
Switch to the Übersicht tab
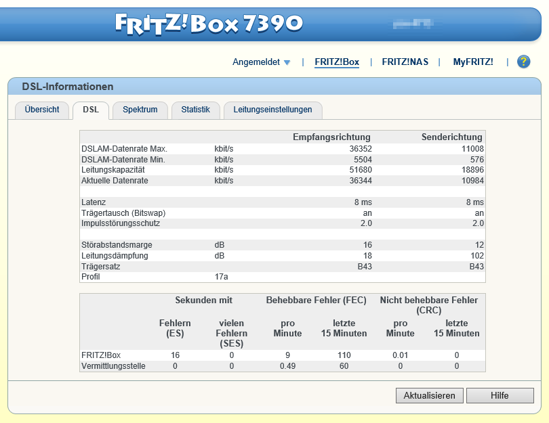(x=42, y=110)
